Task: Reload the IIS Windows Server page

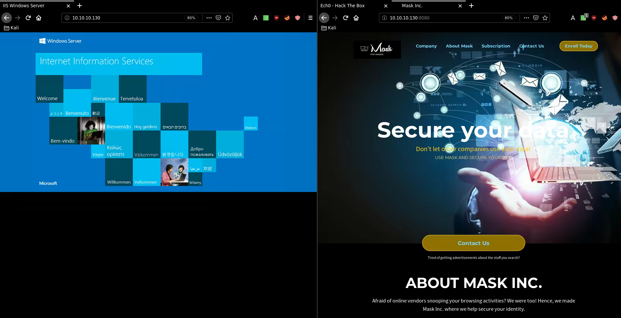Action: (28, 18)
